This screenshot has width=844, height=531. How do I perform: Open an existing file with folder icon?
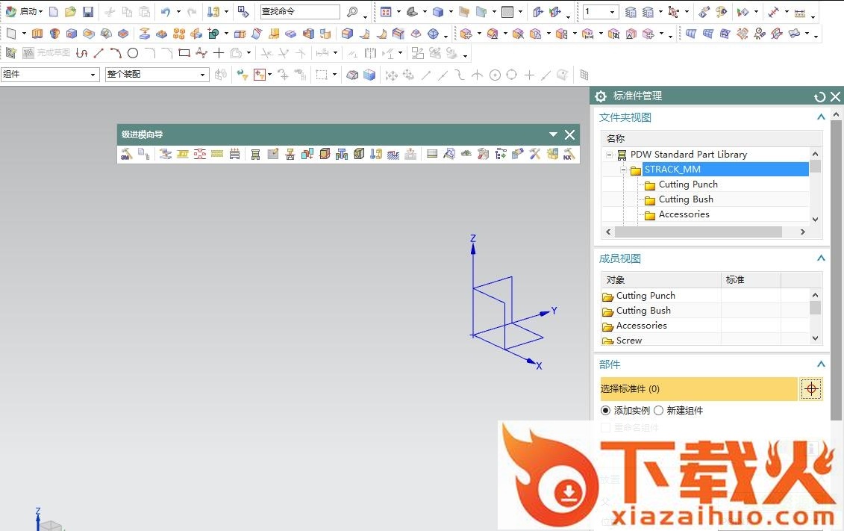point(70,12)
